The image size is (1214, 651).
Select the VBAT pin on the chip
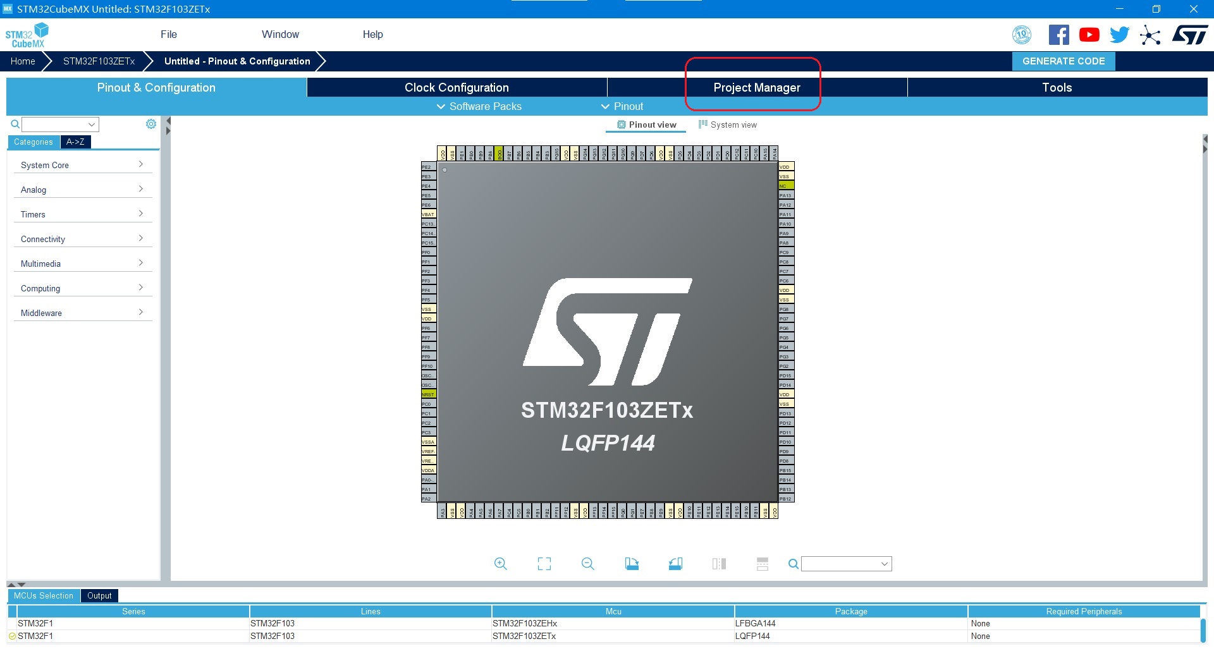tap(429, 214)
